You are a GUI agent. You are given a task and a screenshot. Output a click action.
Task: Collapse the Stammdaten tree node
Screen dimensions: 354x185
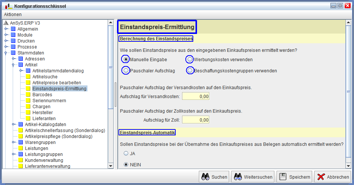click(6, 53)
